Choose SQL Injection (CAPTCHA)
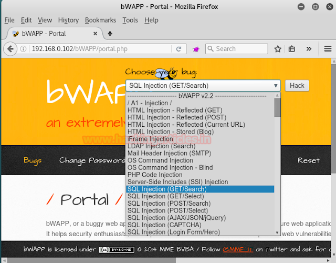The image size is (336, 263). pos(199,225)
